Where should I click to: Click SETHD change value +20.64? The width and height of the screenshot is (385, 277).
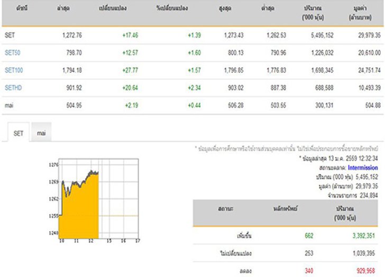coord(130,88)
